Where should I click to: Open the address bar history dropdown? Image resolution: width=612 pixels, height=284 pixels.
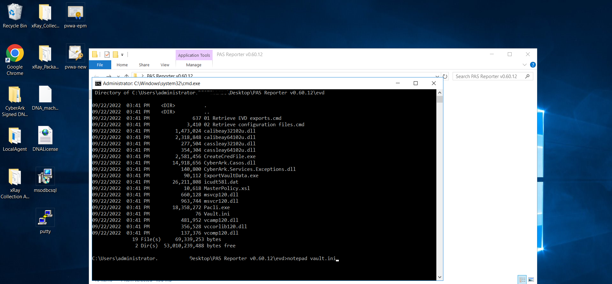tap(437, 76)
